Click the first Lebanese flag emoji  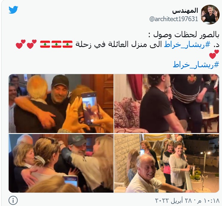click(68, 44)
